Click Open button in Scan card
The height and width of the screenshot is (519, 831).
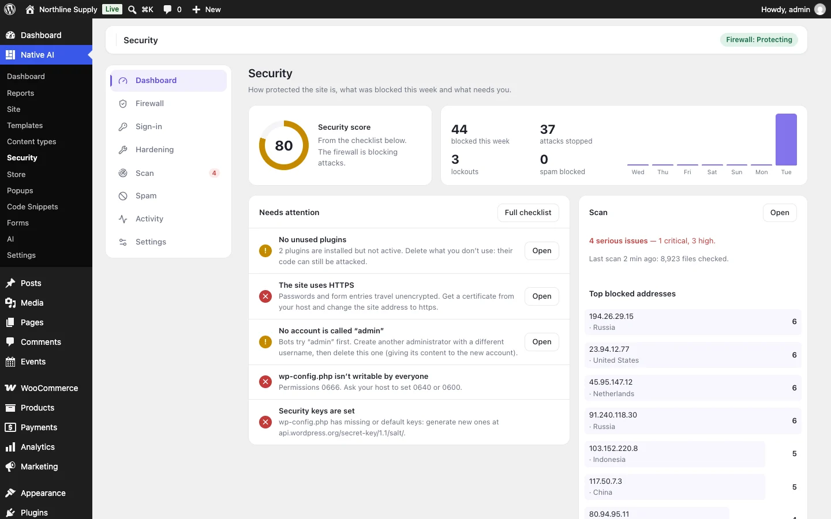[780, 213]
